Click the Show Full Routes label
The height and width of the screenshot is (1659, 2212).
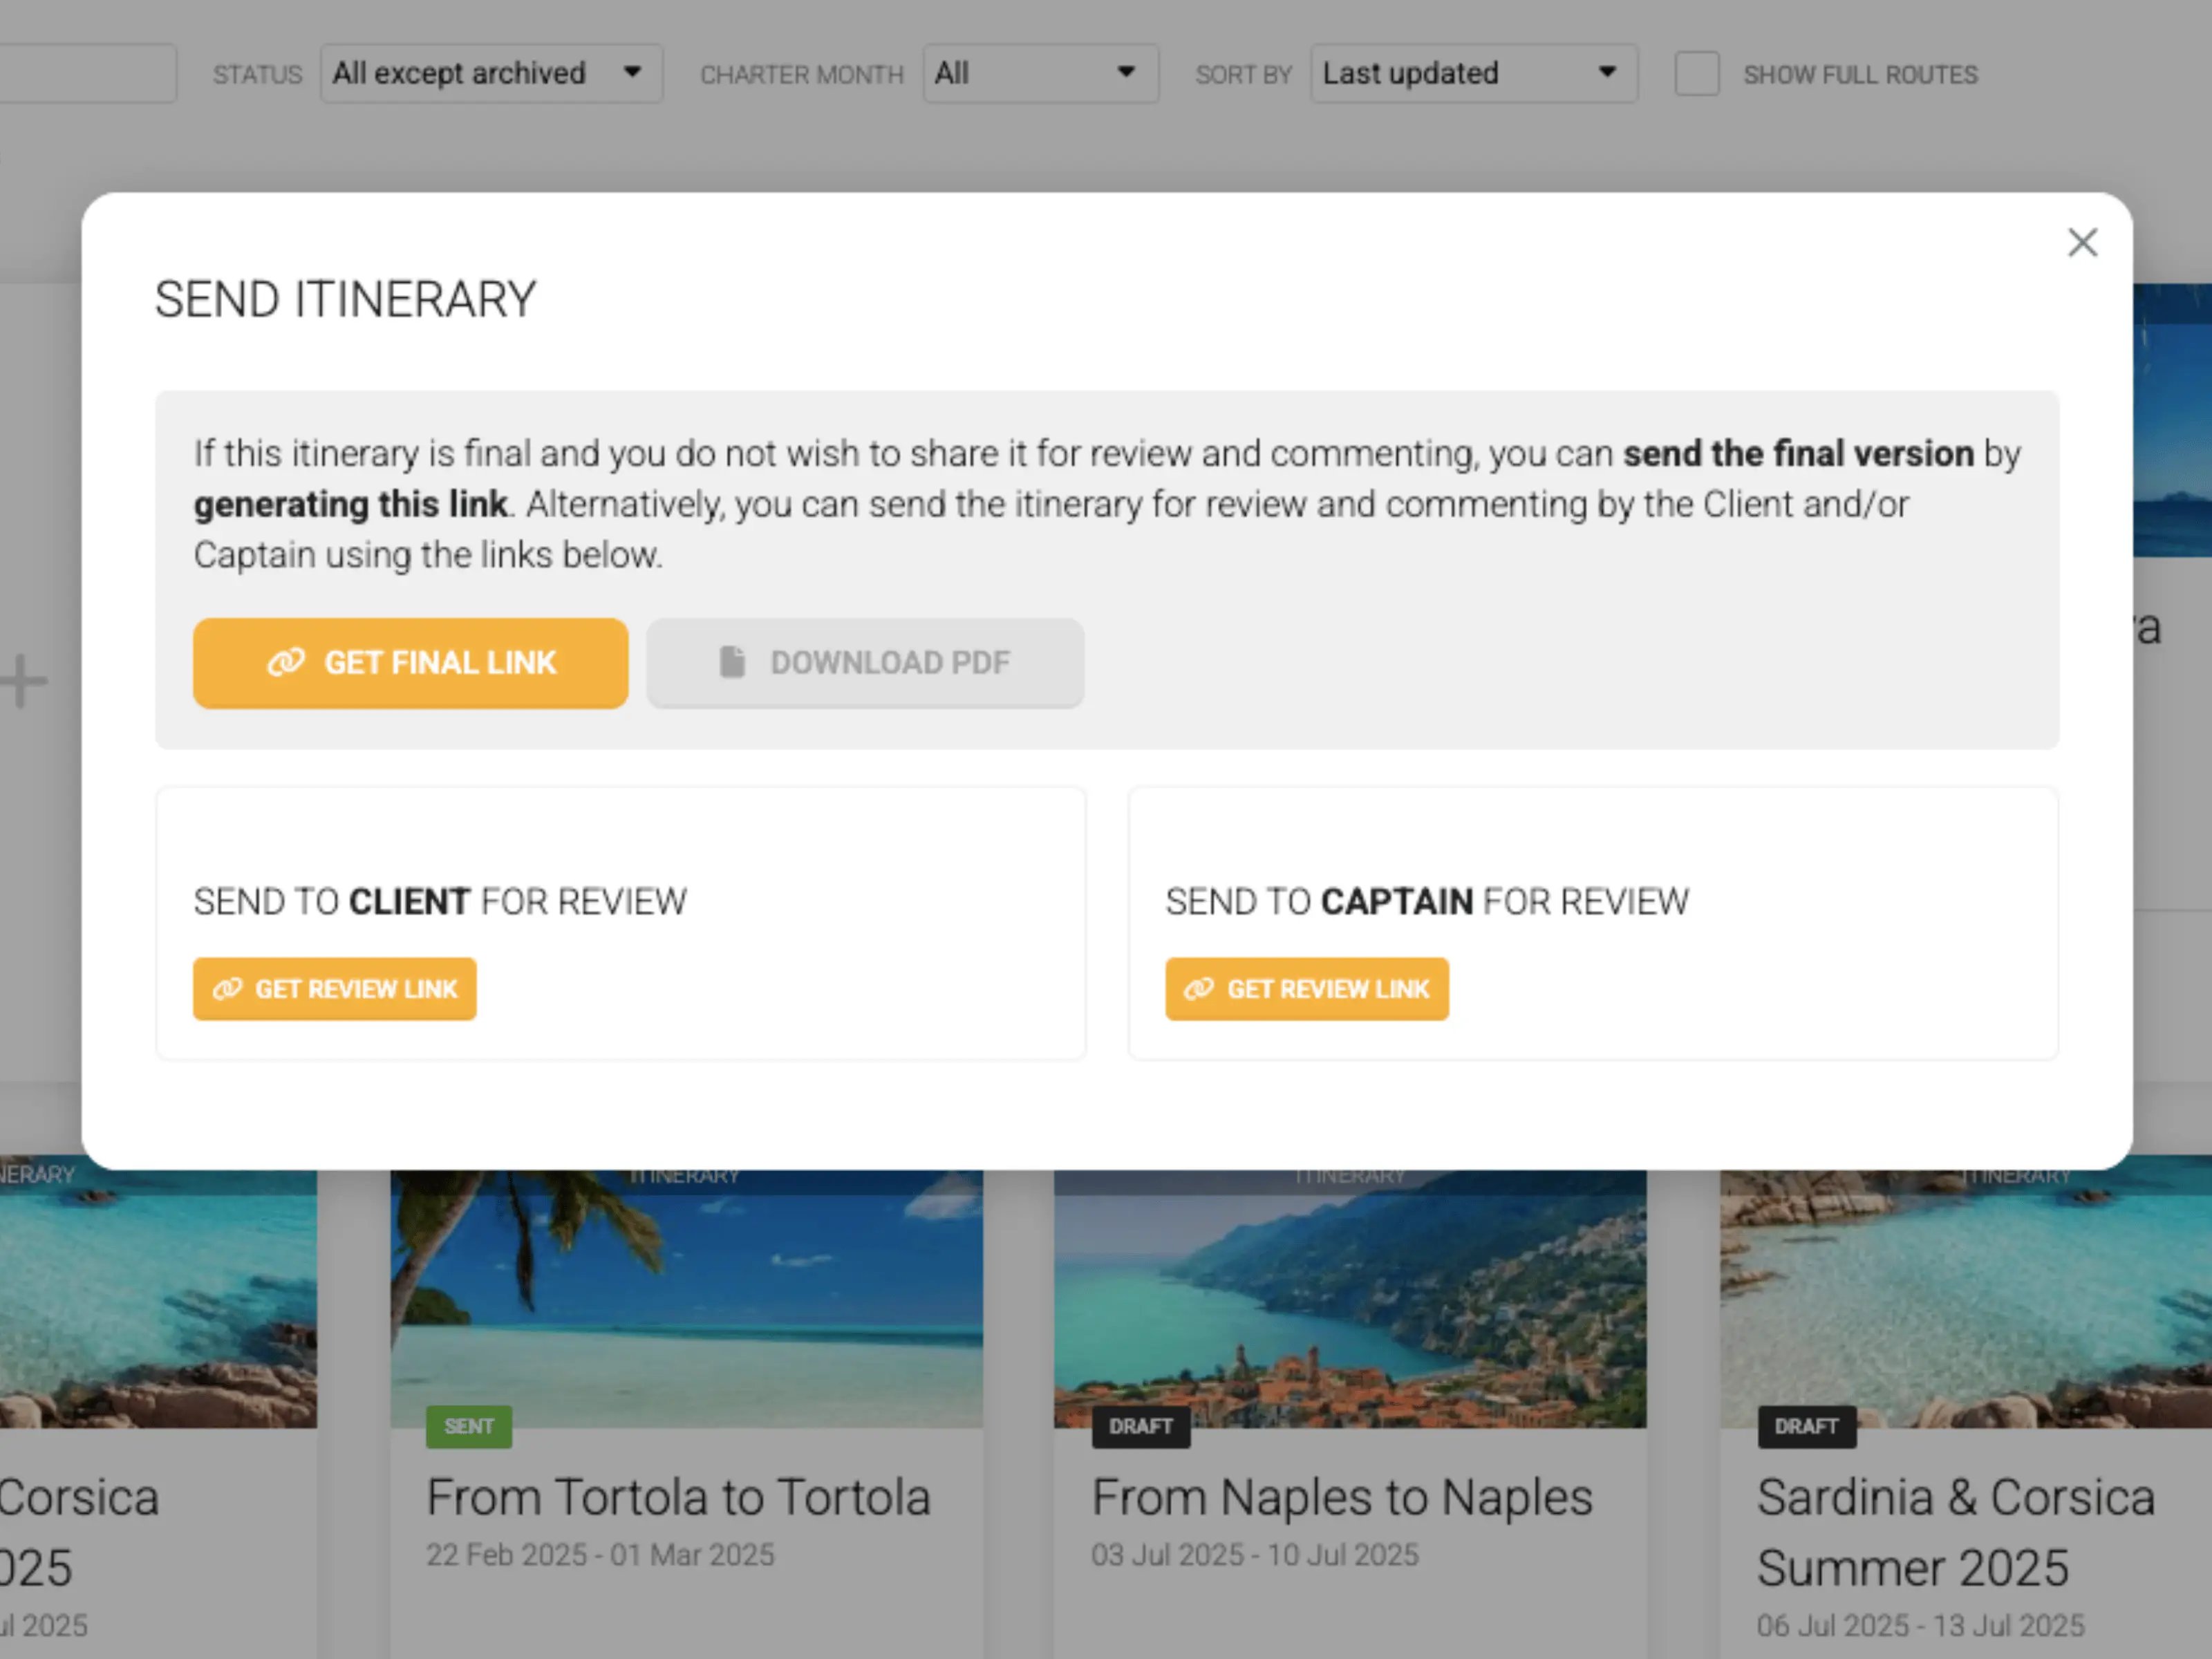pyautogui.click(x=1860, y=75)
